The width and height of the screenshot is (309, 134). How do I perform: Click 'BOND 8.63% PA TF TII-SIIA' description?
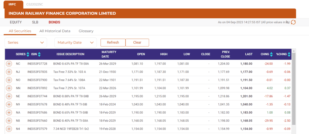[71, 64]
